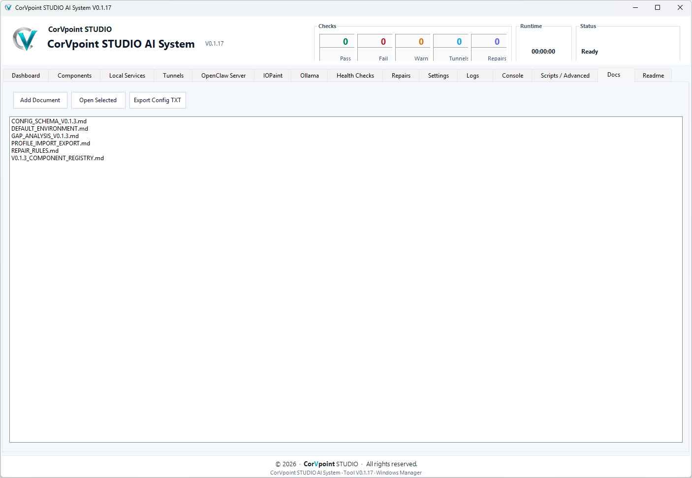The height and width of the screenshot is (478, 692).
Task: Open the Scripts / Advanced tab
Action: click(x=565, y=76)
